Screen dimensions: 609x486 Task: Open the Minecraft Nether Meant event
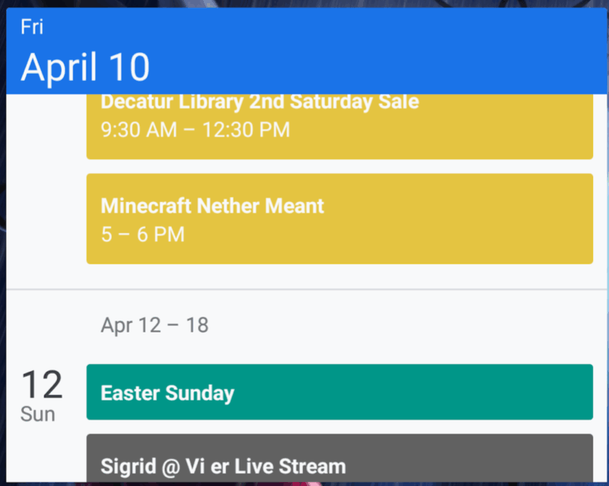[x=213, y=206]
